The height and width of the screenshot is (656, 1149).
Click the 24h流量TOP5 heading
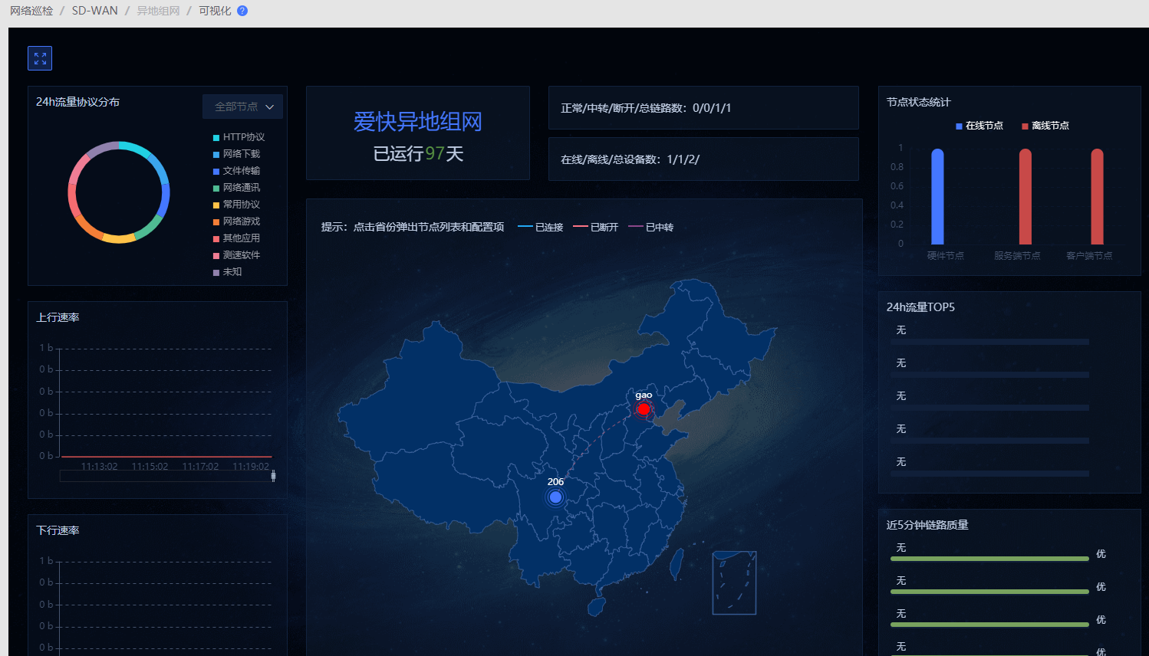tap(920, 307)
